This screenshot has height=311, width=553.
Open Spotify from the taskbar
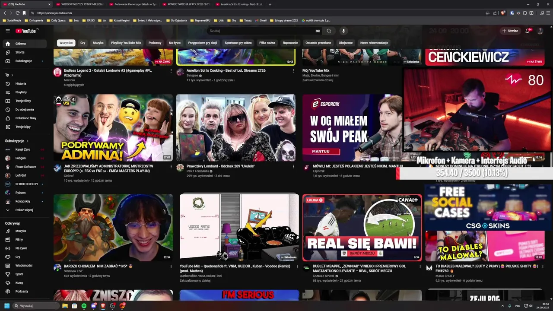(84, 306)
